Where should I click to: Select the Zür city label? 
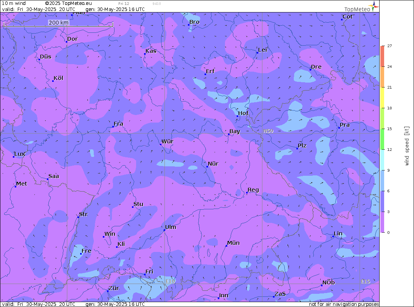pos(114,288)
